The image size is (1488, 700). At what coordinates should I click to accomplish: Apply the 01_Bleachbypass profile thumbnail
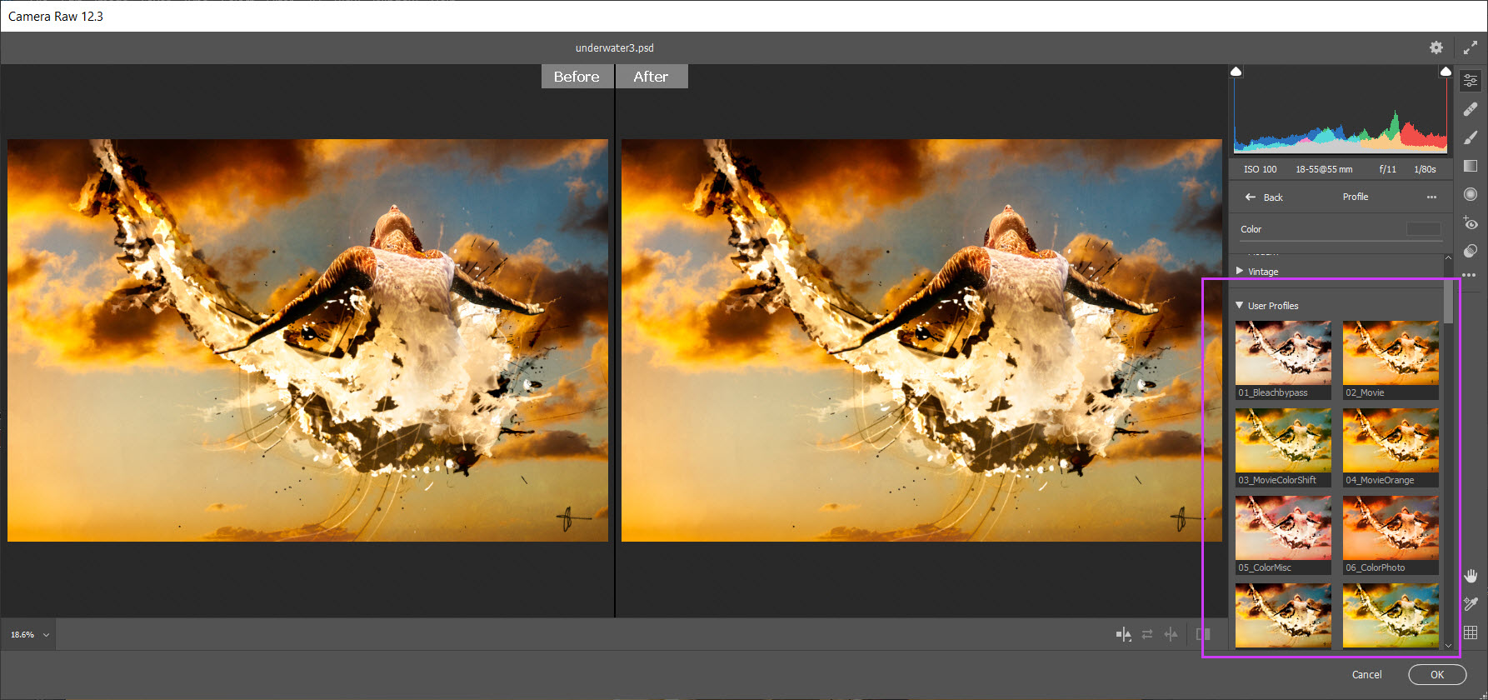tap(1283, 352)
